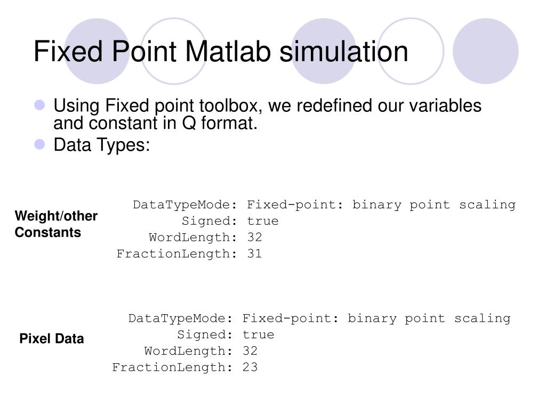Click the hollow outlined circle after "simulation"
Image resolution: width=546 pixels, height=409 pixels.
pos(411,51)
